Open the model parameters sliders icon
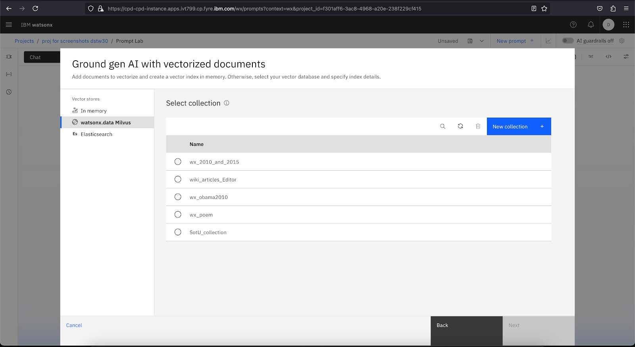 click(626, 57)
